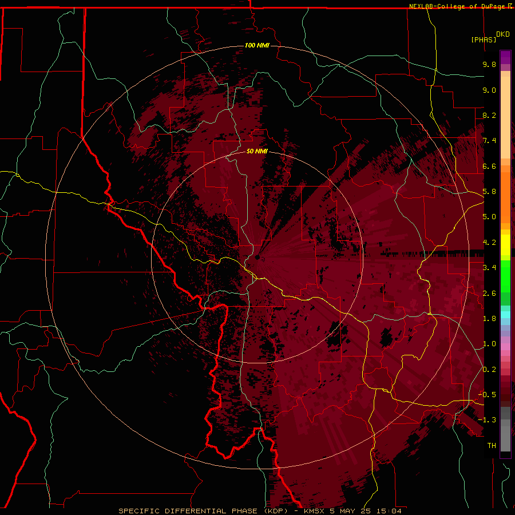Click the cyan color bar segment
This screenshot has height=515, width=515.
(505, 314)
